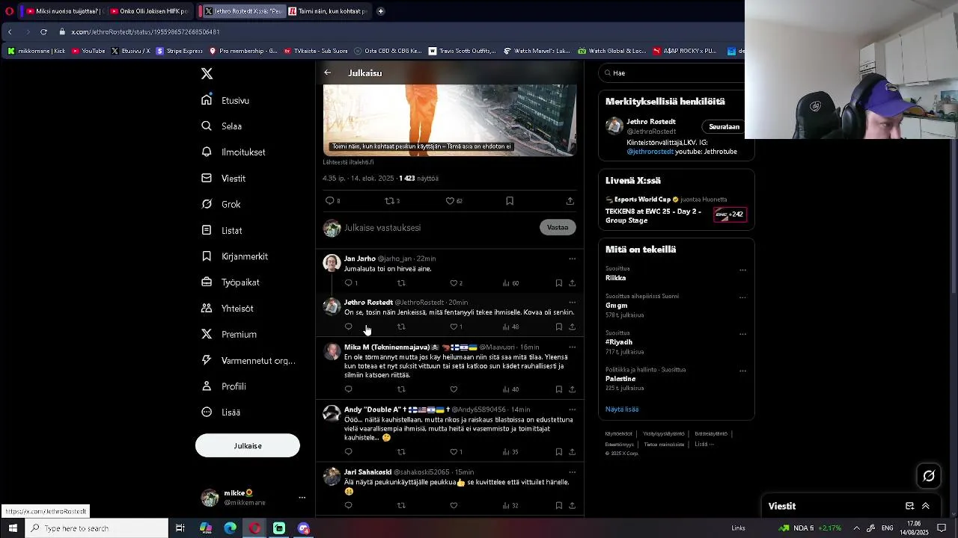958x538 pixels.
Task: Reply to Jari Sahakoski's comment
Action: 348,506
